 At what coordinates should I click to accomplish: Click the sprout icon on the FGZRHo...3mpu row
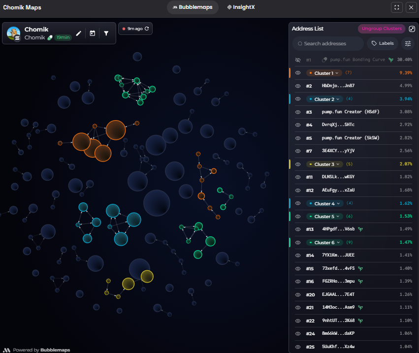coord(360,282)
